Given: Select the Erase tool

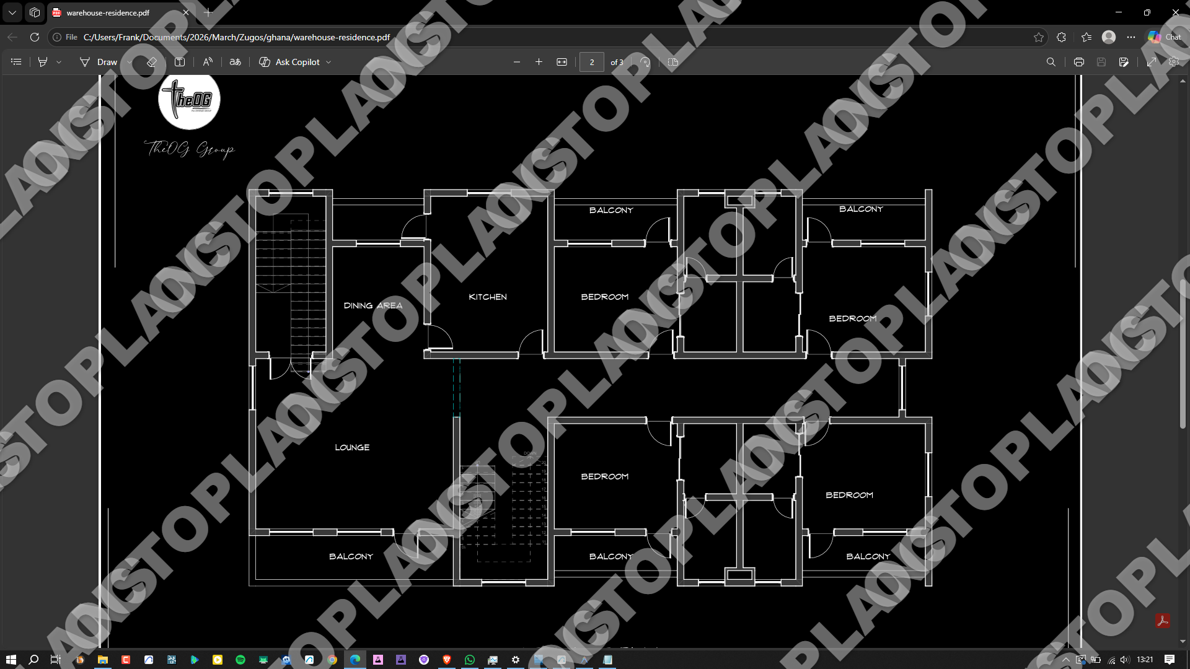Looking at the screenshot, I should tap(151, 62).
